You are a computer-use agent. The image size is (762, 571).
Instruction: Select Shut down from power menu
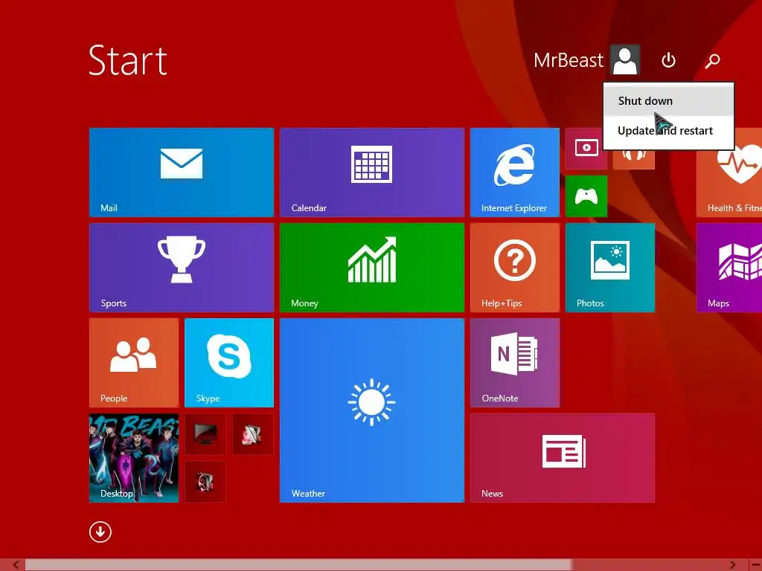pos(669,101)
